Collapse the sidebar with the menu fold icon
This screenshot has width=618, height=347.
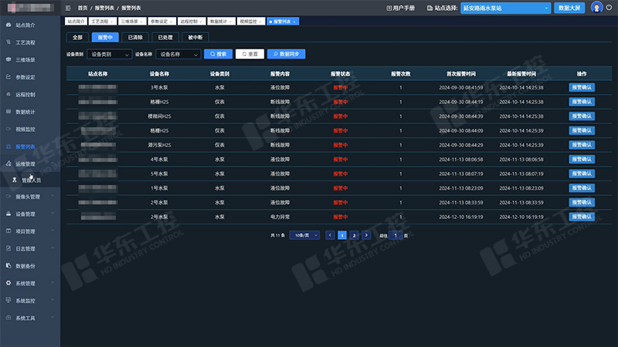coord(69,7)
